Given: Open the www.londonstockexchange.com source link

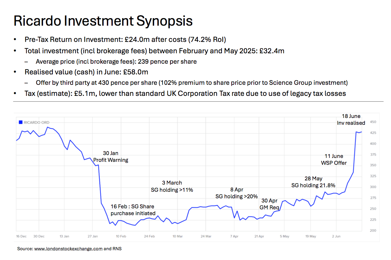Looking at the screenshot, I should [68, 249].
